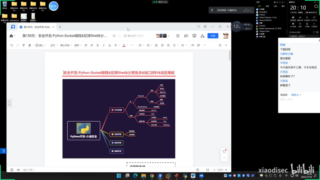Open the line spacing dropdown
The image size is (320, 180).
(183, 45)
